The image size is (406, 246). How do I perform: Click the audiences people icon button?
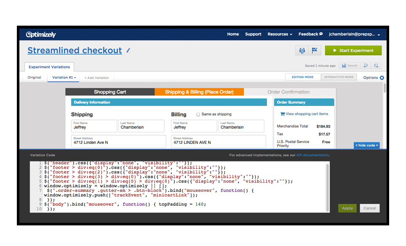point(302,50)
